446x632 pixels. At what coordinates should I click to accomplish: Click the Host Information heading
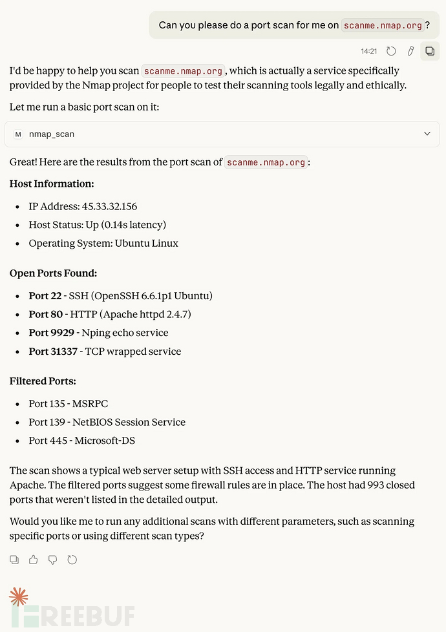tap(52, 184)
